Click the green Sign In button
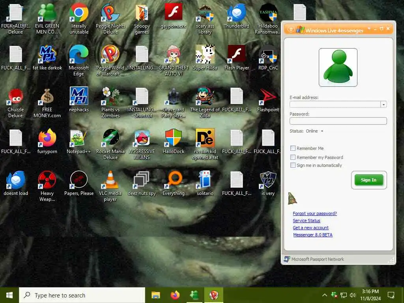Viewport: 404px width, 303px height. (369, 180)
